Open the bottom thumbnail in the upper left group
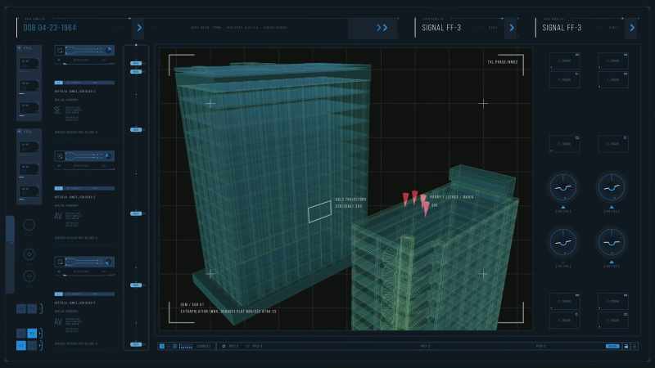The image size is (655, 368). click(29, 108)
